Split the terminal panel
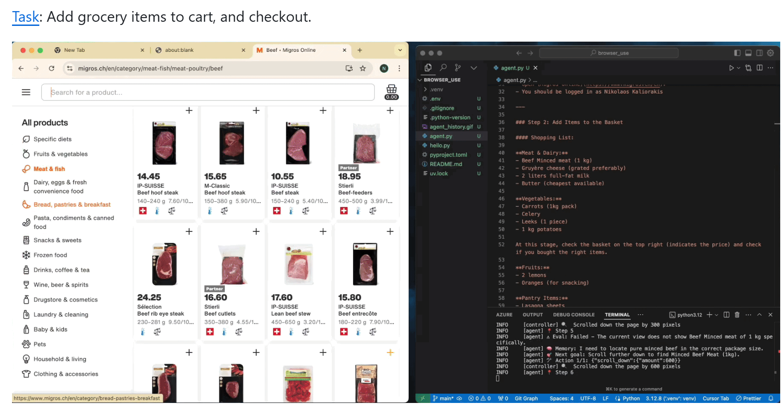Image resolution: width=783 pixels, height=415 pixels. (x=727, y=315)
